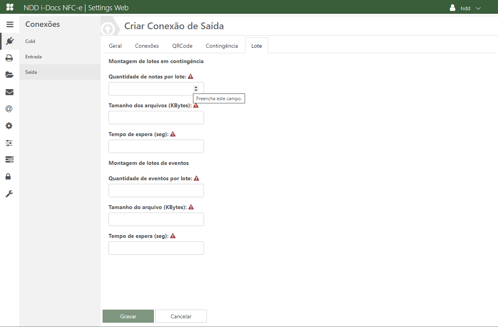Select Entrada in Conexões list
Viewport: 498px width, 327px height.
pyautogui.click(x=34, y=57)
